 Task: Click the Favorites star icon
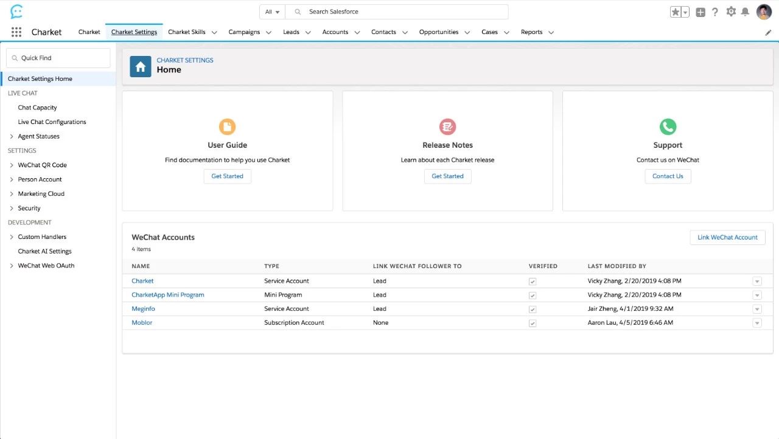pyautogui.click(x=676, y=12)
